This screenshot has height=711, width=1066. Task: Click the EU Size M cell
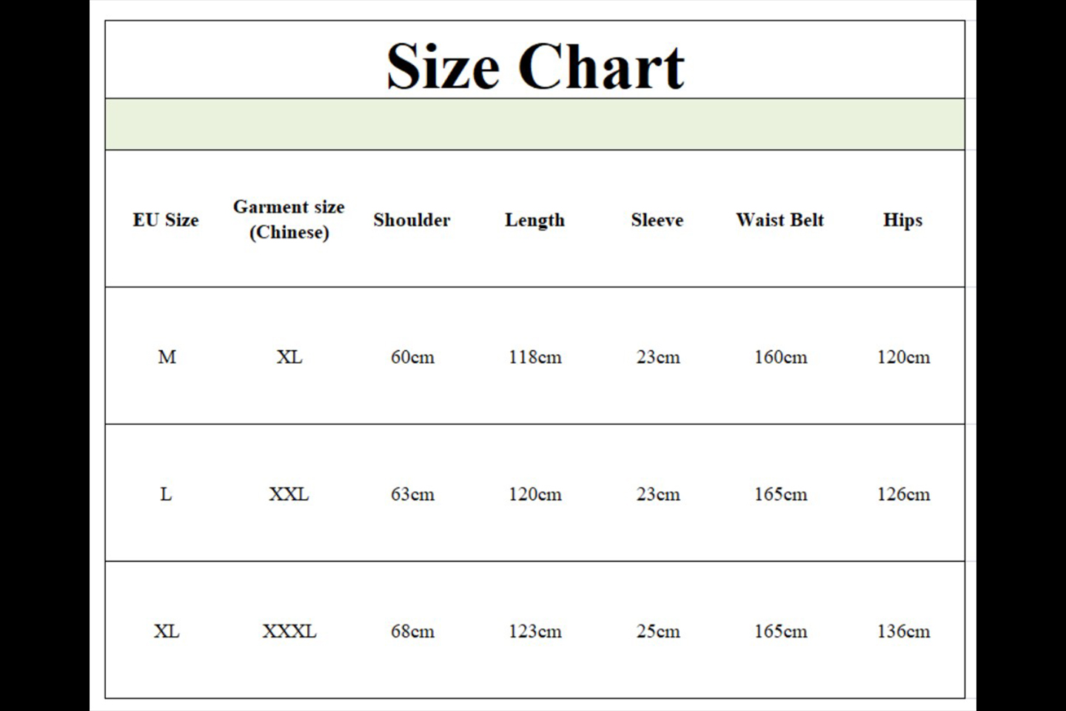point(167,357)
